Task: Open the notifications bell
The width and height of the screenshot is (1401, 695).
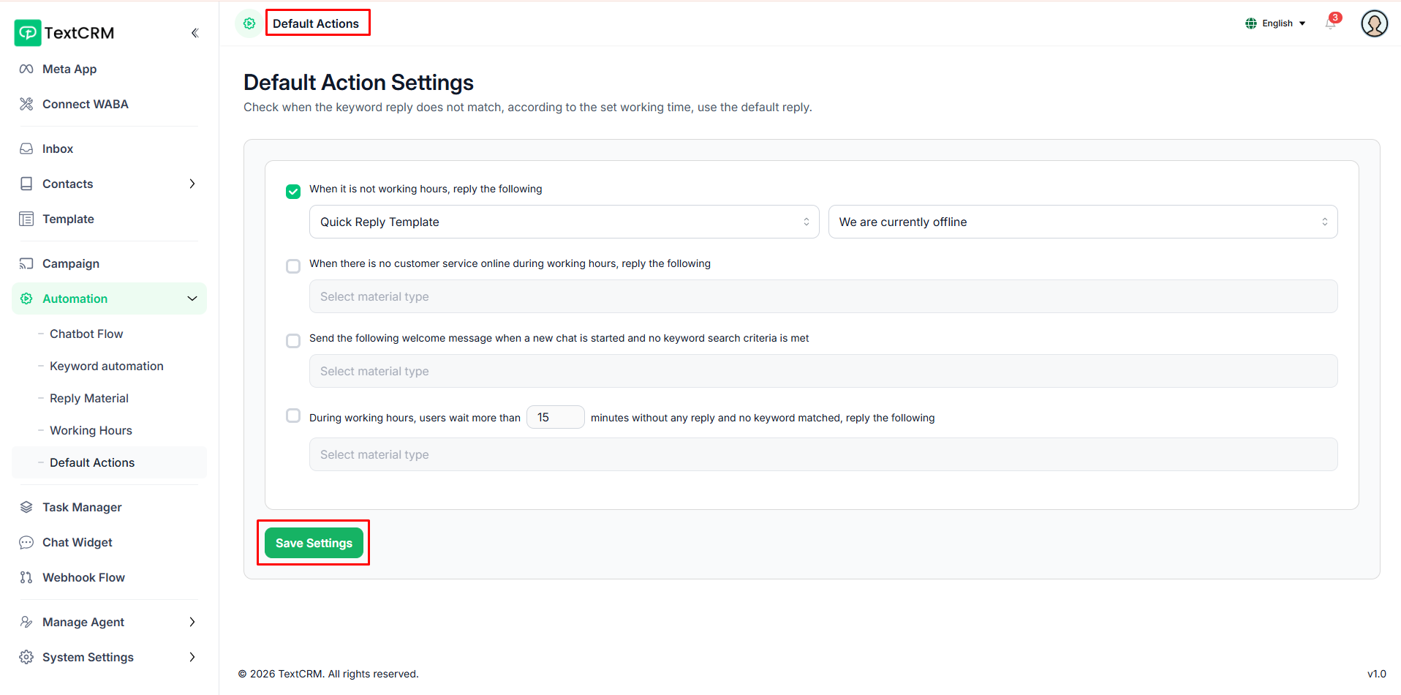Action: (x=1331, y=23)
